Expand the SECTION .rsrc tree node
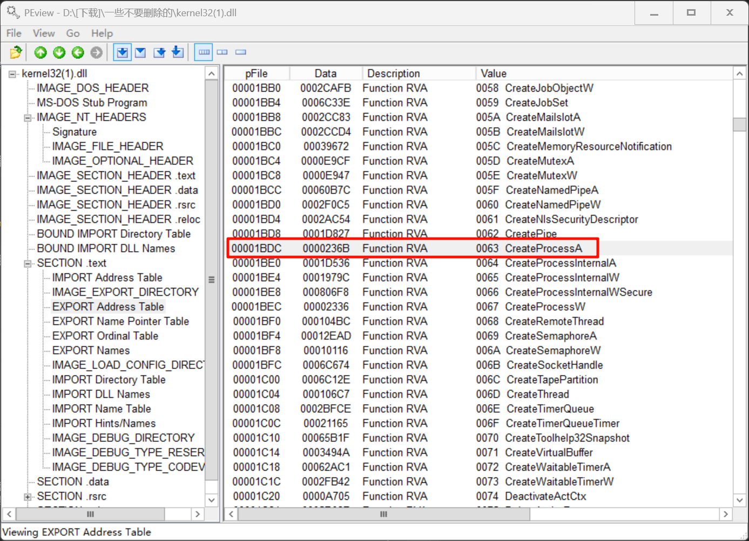Screen dimensions: 749x541 tap(28, 497)
